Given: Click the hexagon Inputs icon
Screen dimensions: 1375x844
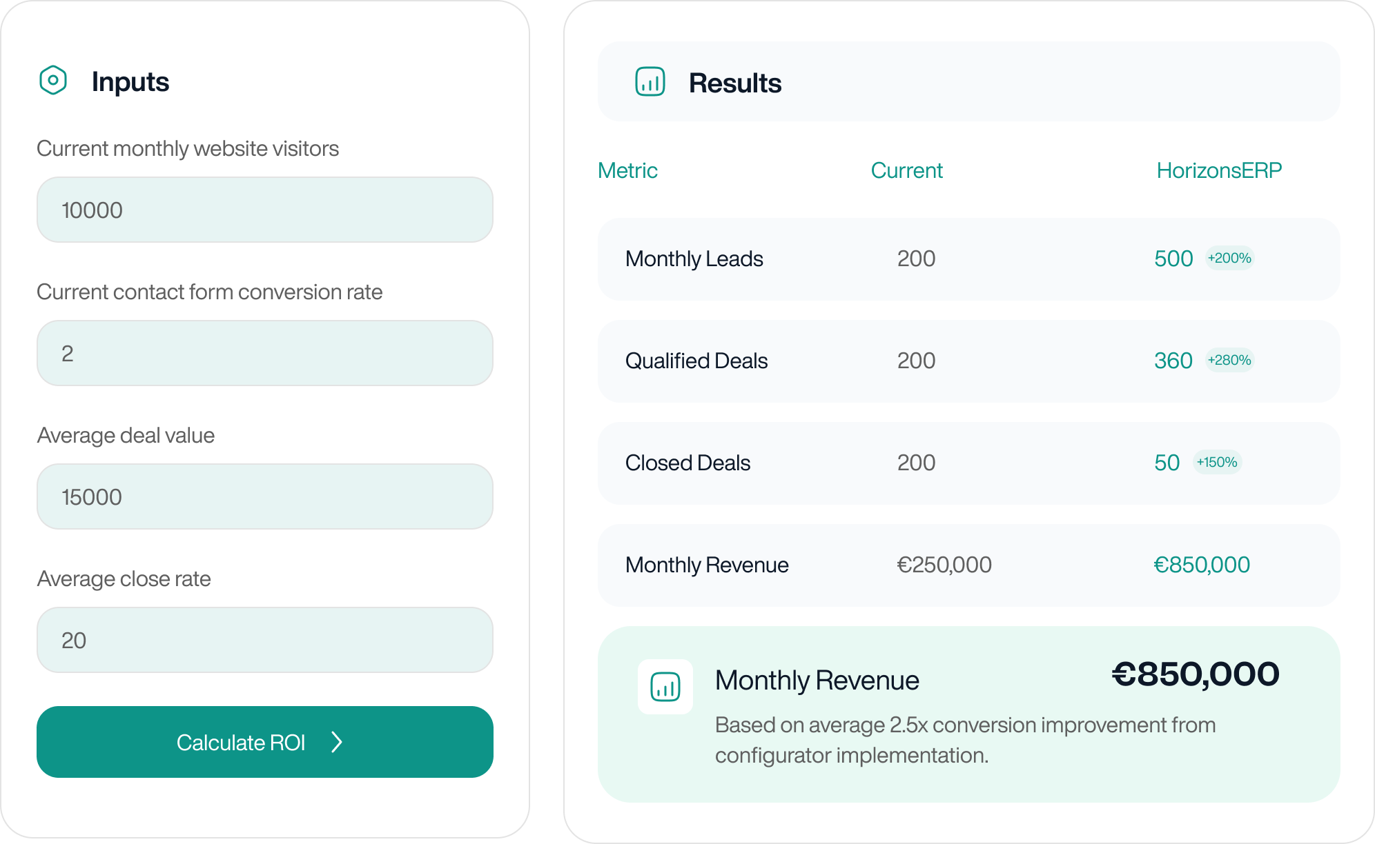Looking at the screenshot, I should pos(53,81).
